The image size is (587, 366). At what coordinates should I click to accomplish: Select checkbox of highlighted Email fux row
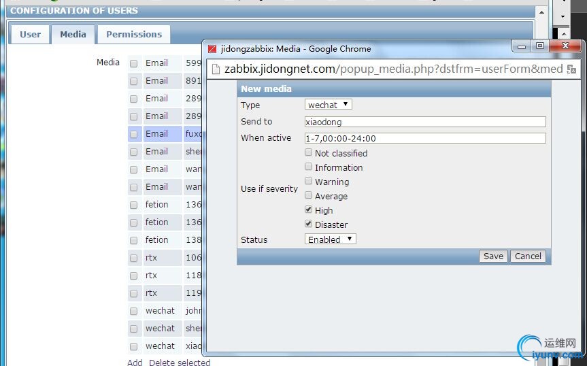coord(133,134)
